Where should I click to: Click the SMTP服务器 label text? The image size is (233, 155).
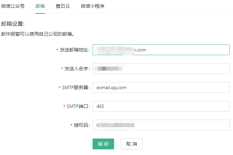pyautogui.click(x=76, y=87)
